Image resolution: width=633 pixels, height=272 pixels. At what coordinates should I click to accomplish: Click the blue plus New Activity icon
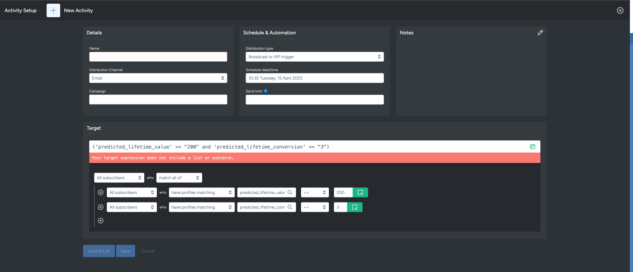[x=53, y=10]
